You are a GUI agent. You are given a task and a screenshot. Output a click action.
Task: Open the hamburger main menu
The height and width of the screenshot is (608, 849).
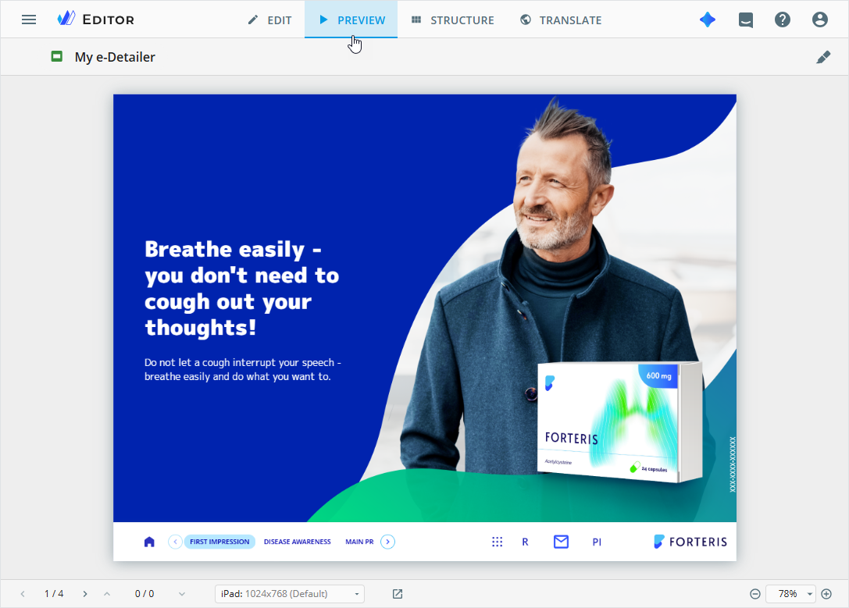pos(29,20)
